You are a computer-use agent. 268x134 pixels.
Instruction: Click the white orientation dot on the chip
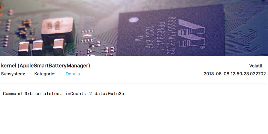tap(134, 20)
